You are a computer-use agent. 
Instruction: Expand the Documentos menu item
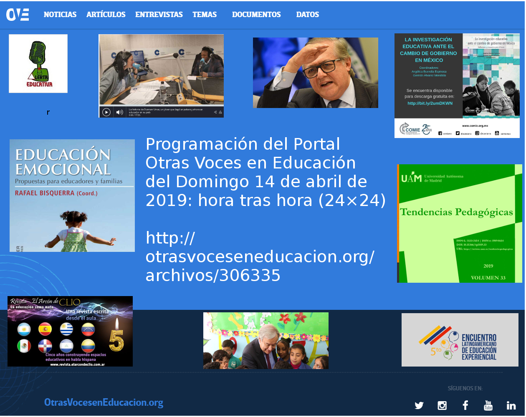256,15
